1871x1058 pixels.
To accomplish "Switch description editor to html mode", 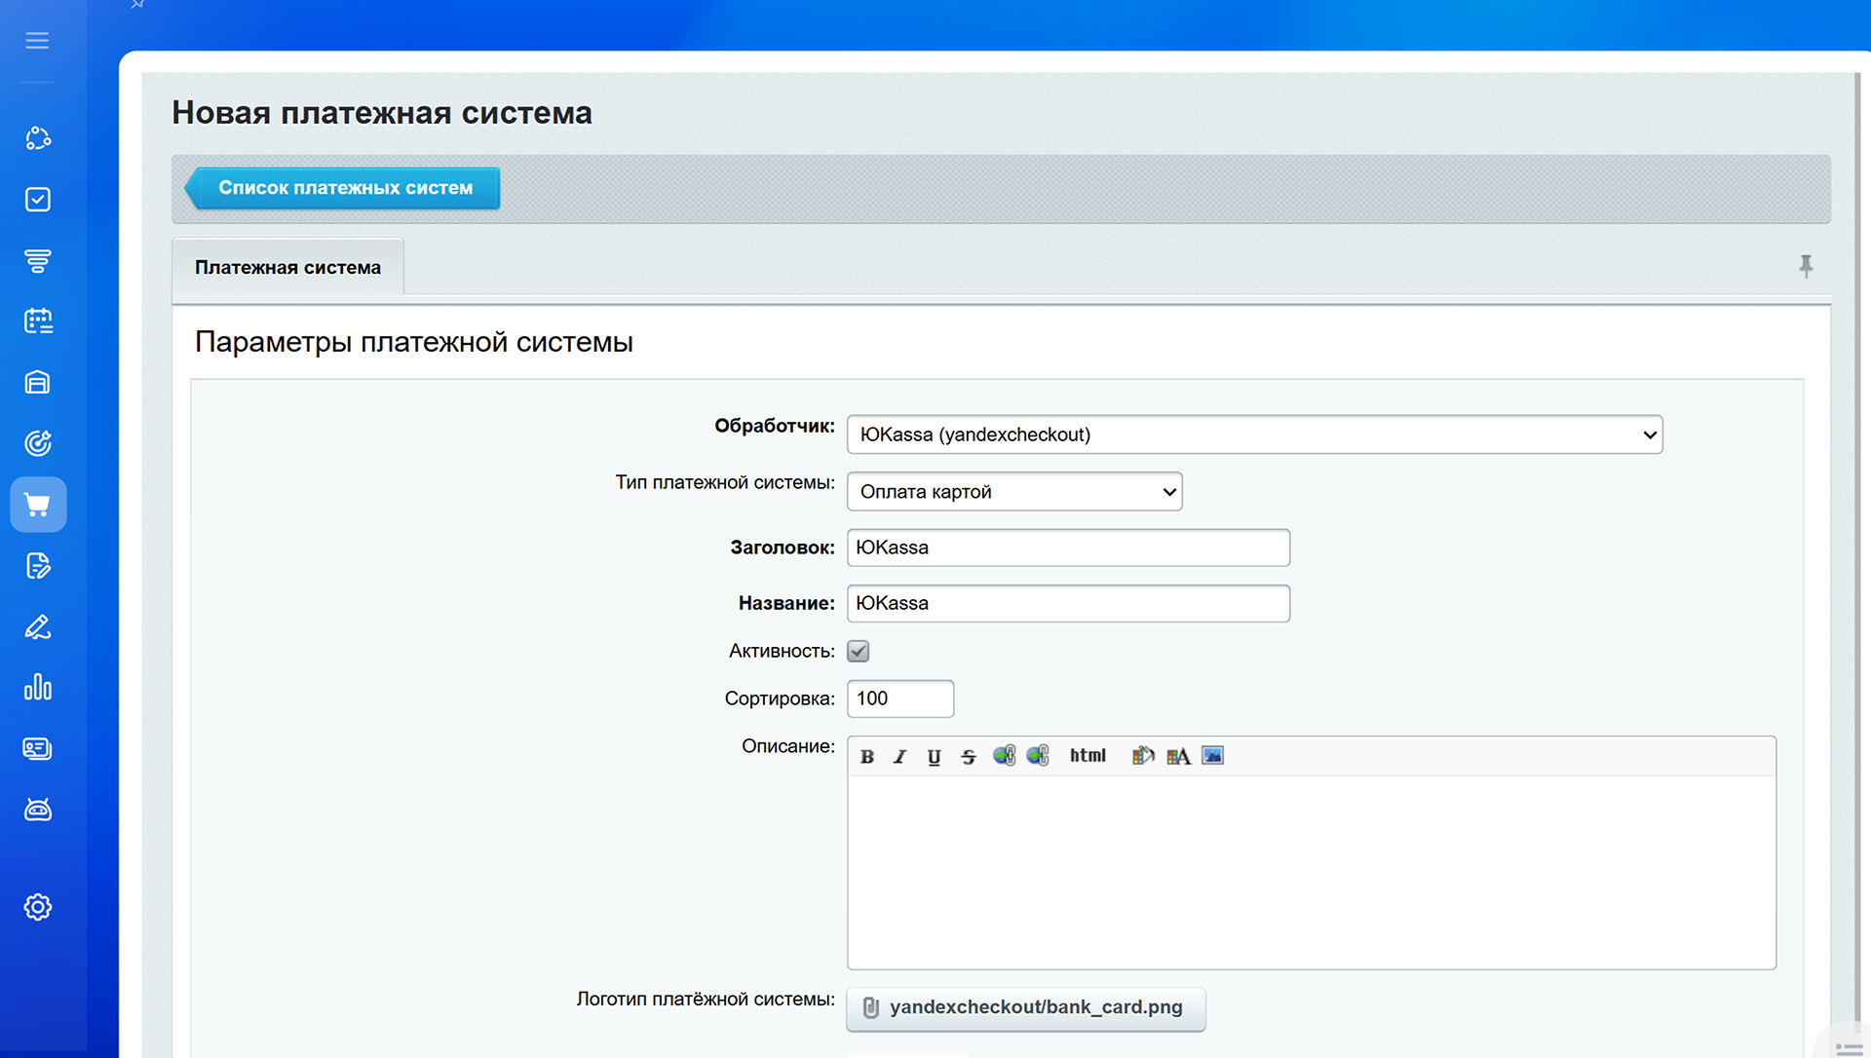I will 1088,756.
